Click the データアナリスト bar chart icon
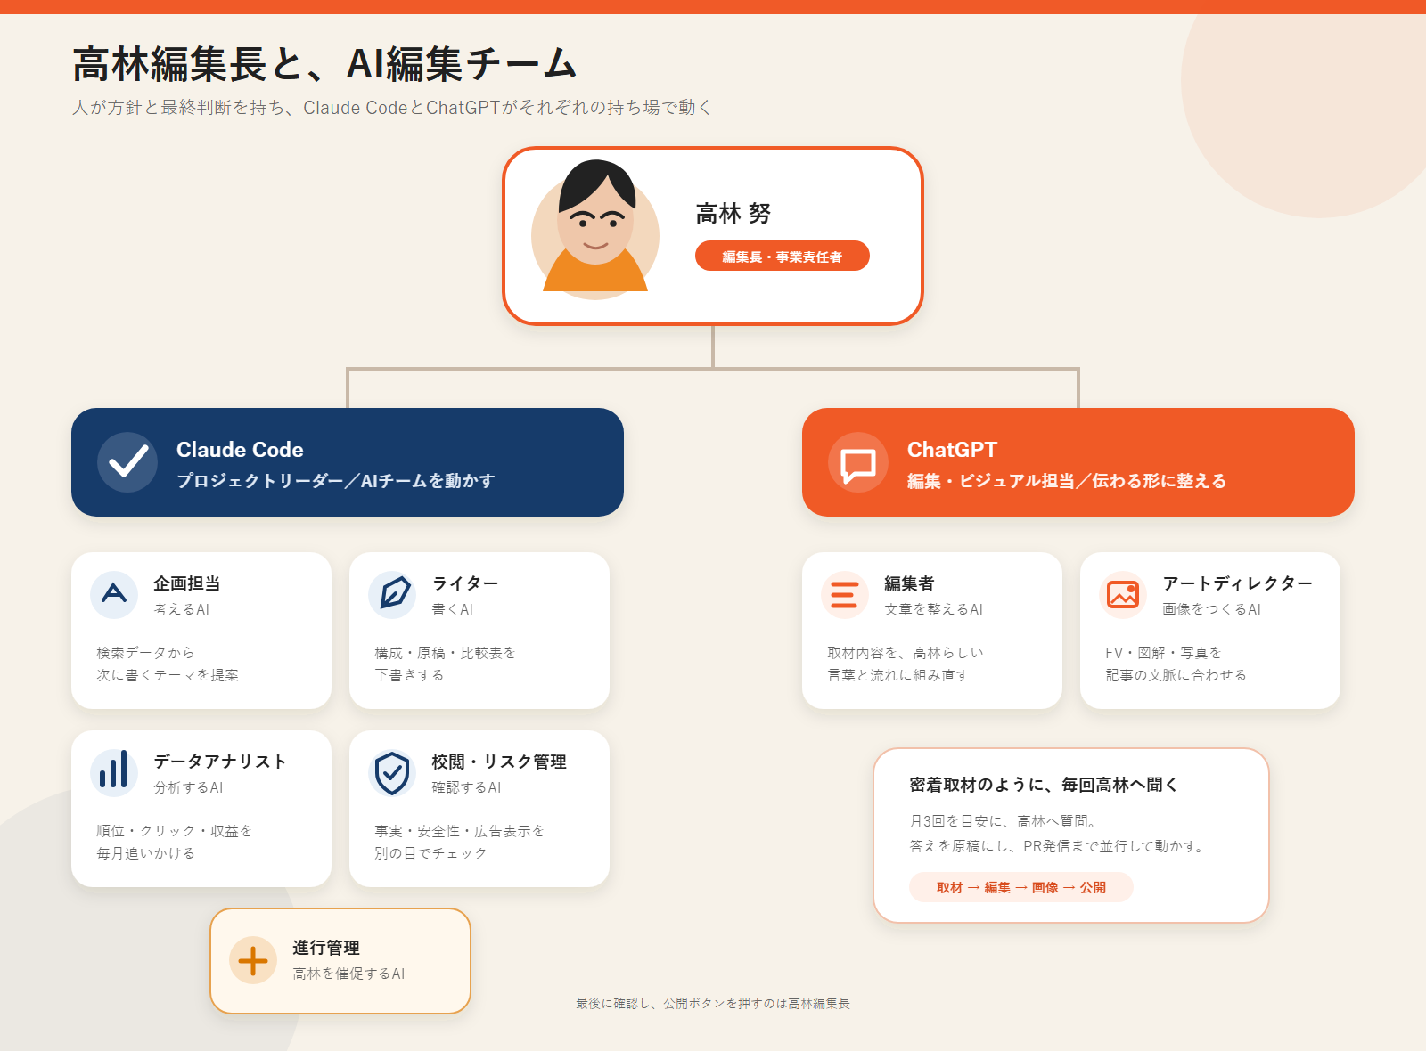The width and height of the screenshot is (1426, 1051). tap(114, 772)
